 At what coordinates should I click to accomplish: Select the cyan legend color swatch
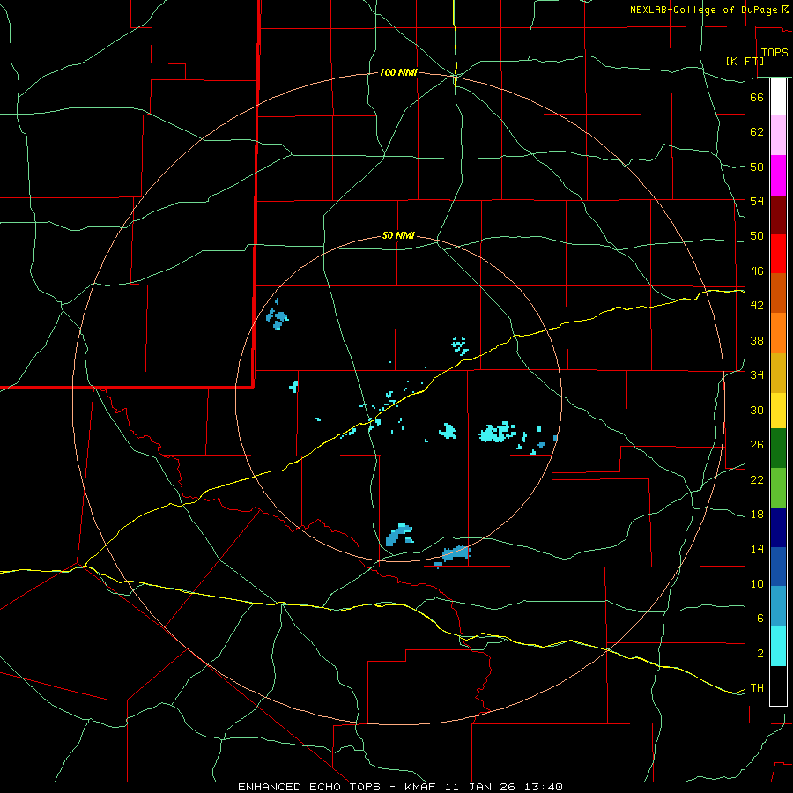coord(778,646)
